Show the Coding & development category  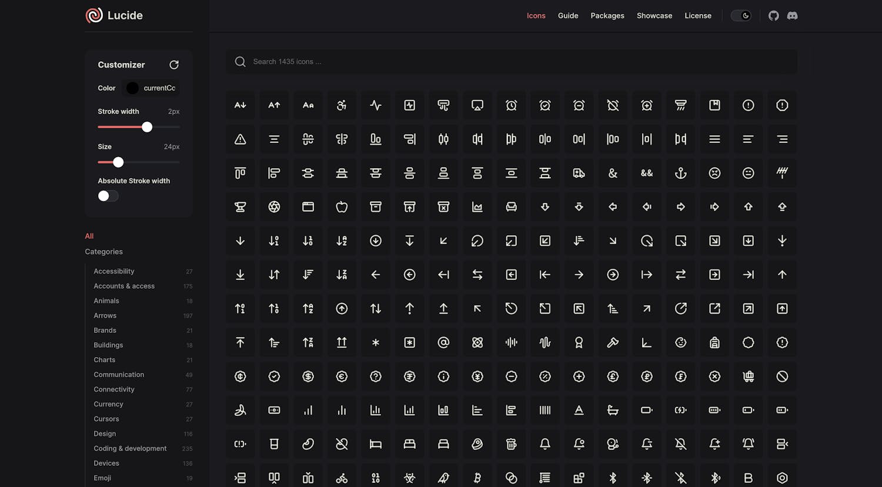click(x=130, y=449)
